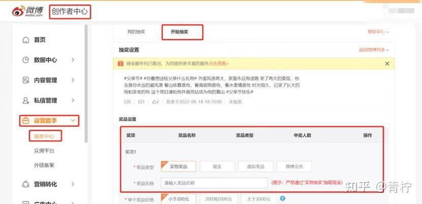Click 创作者中心 header title
422x204 pixels.
(70, 12)
